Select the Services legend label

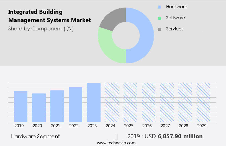coord(174,29)
